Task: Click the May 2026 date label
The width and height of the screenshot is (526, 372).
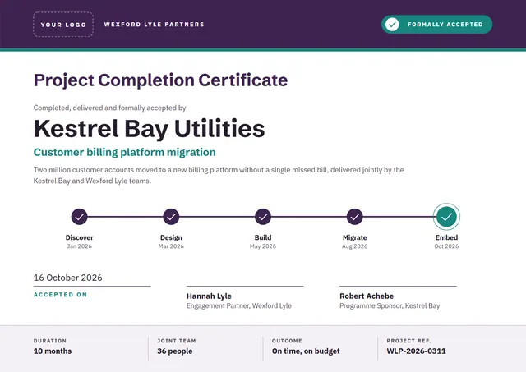Action: coord(263,246)
